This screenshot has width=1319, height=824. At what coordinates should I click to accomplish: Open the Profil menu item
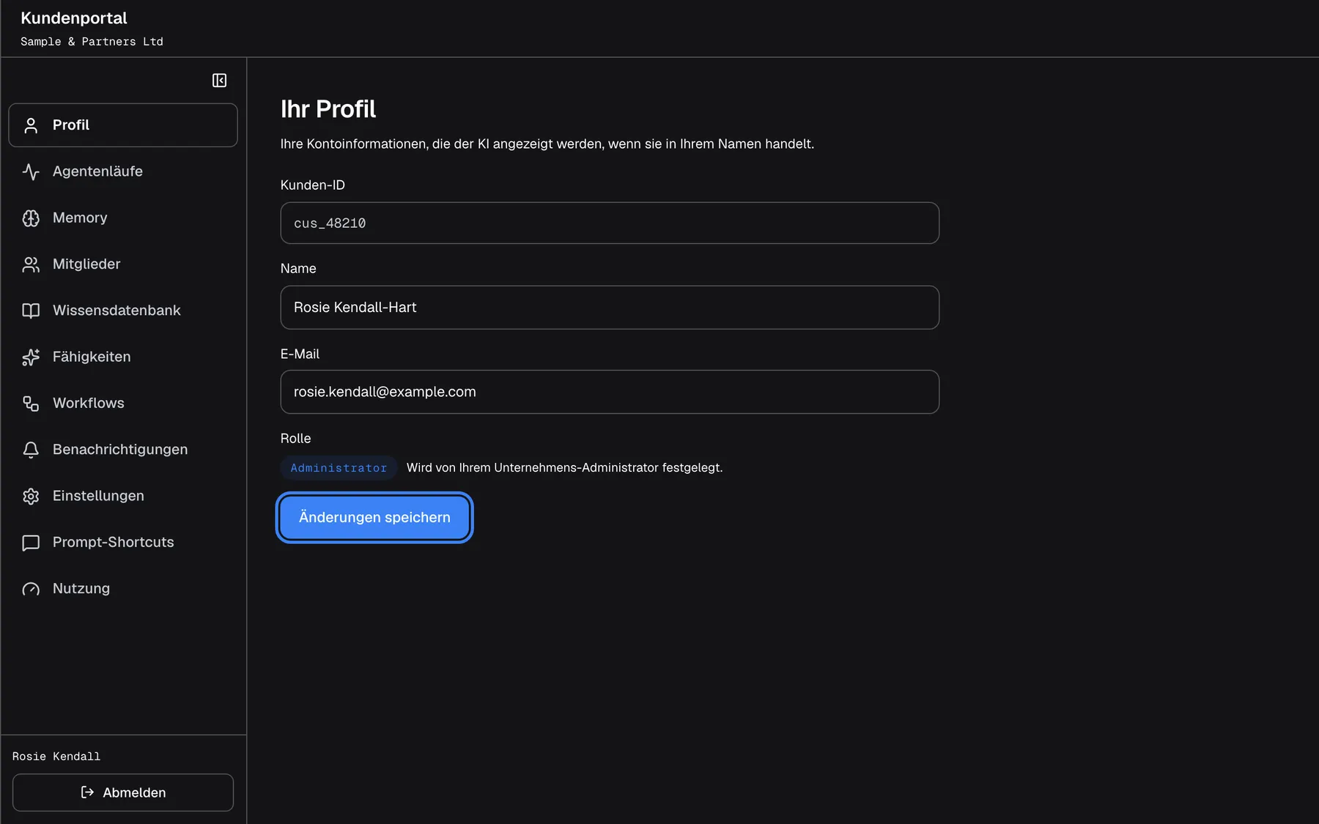123,125
